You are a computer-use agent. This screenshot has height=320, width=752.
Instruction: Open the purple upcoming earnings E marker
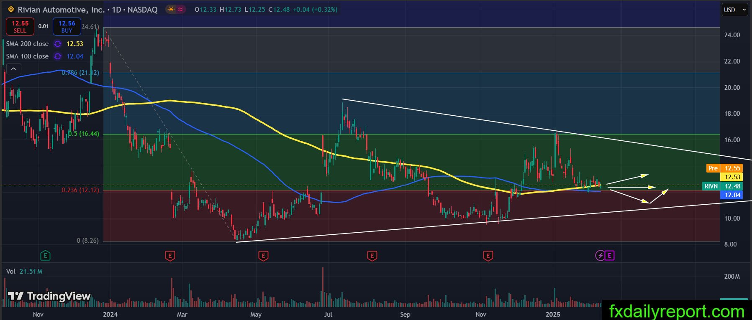coord(610,255)
